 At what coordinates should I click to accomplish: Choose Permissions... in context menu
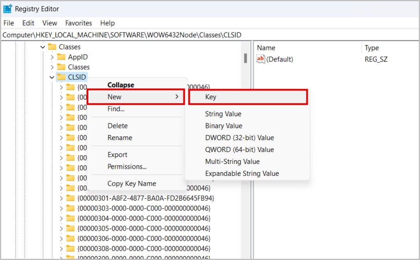(x=127, y=167)
